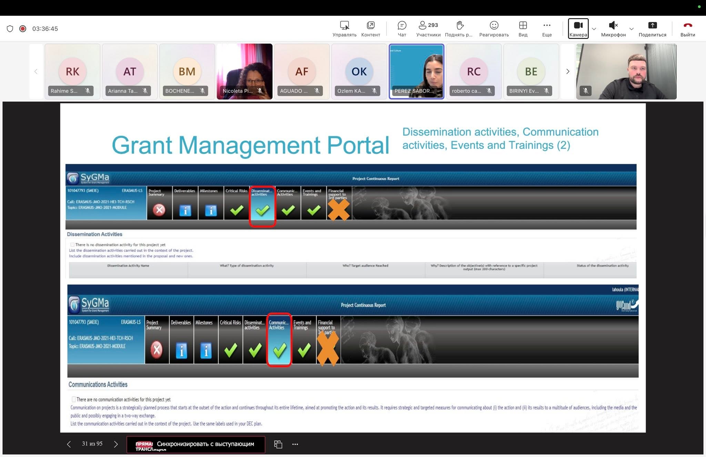Open the slide layout view icon
Screen dimensions: 706x457
(278, 444)
